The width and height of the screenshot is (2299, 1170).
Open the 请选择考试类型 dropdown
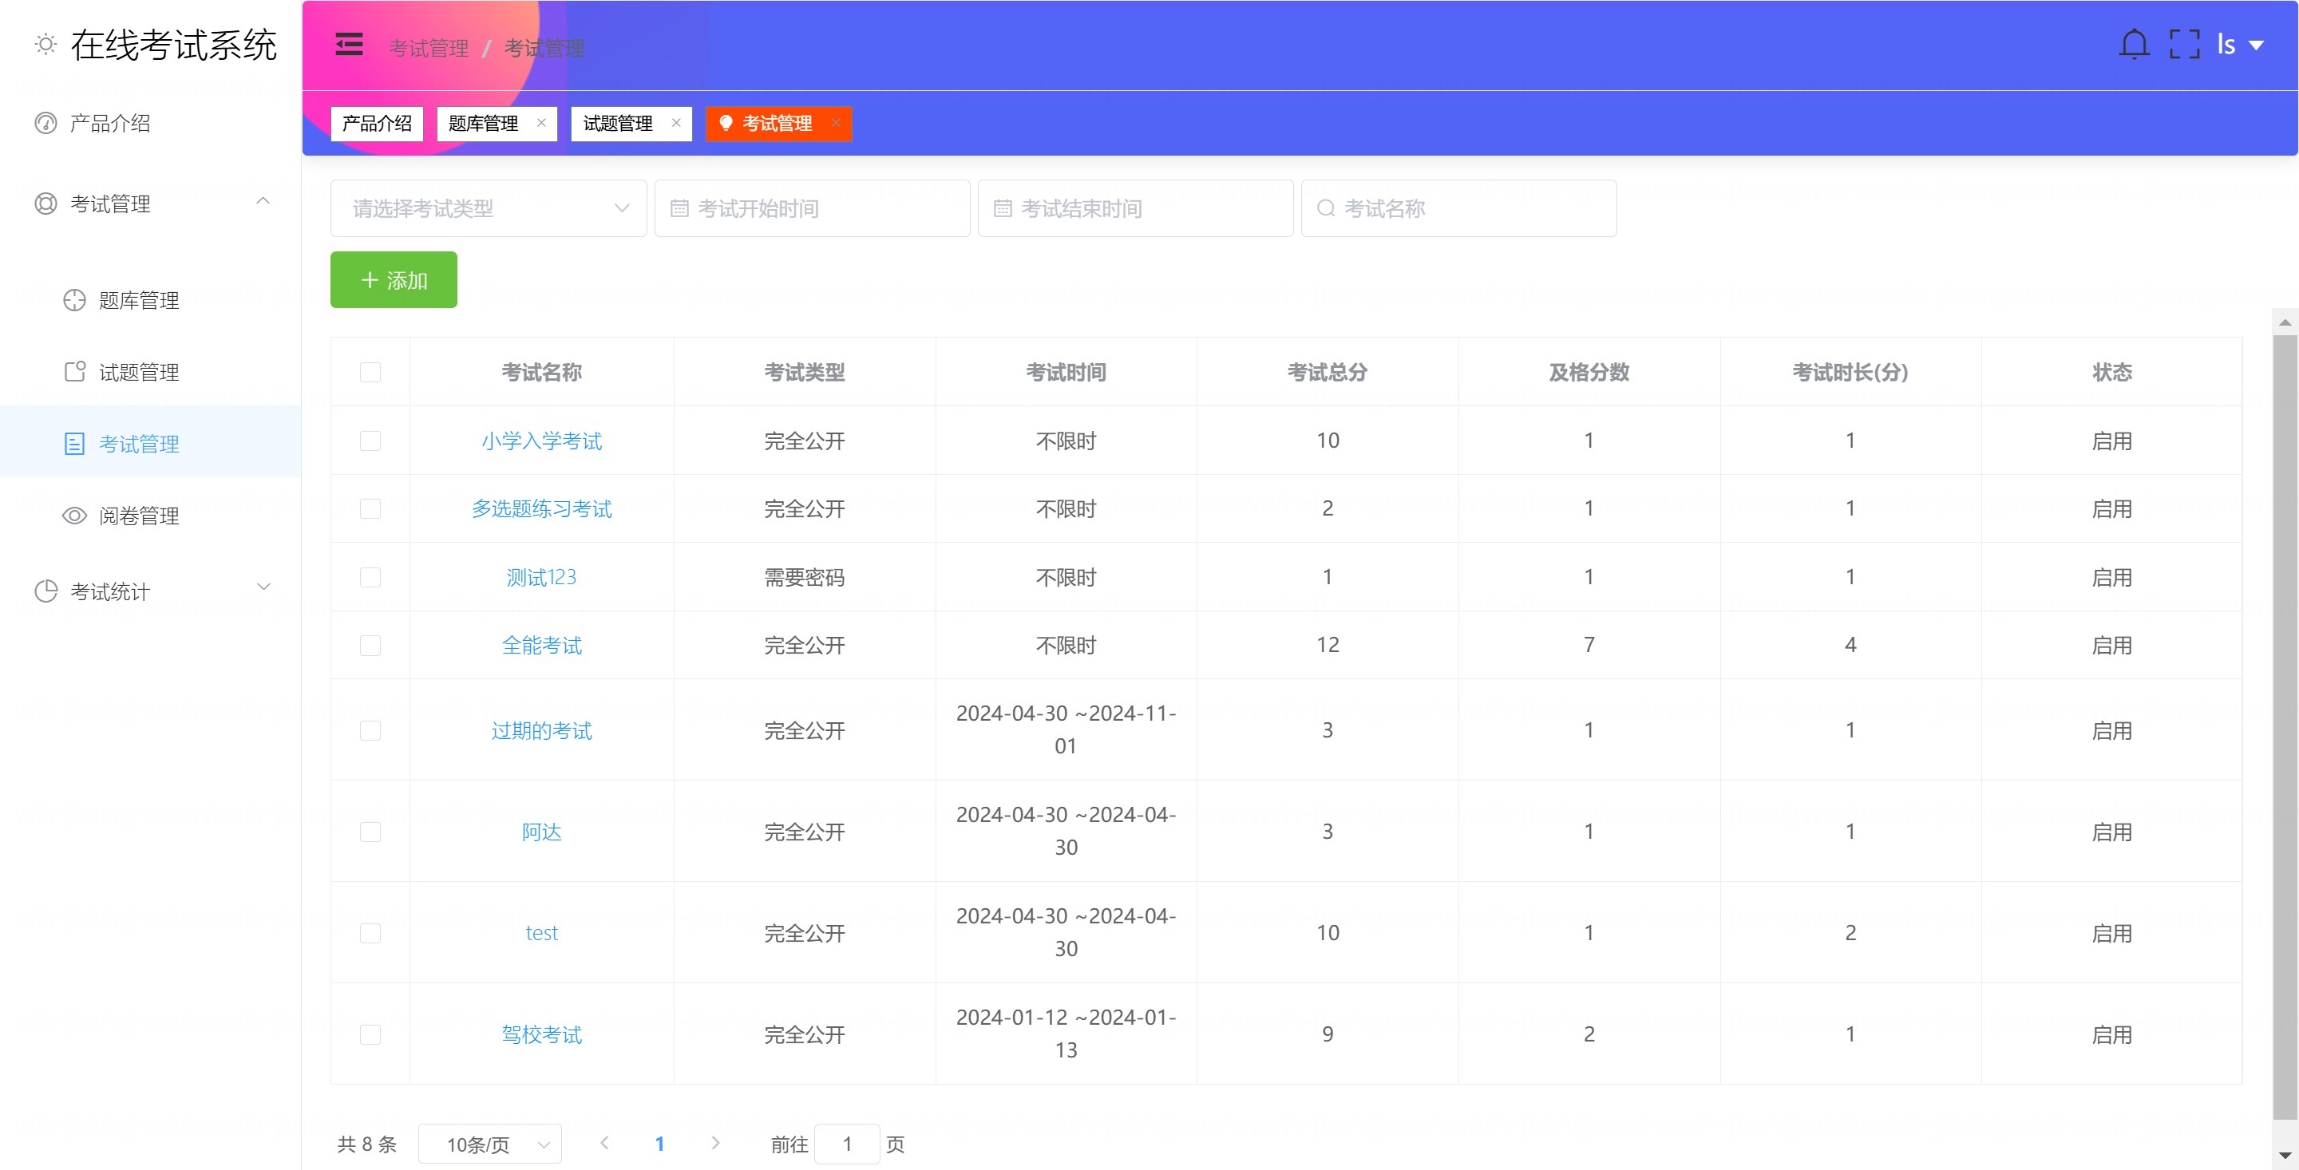pos(489,209)
